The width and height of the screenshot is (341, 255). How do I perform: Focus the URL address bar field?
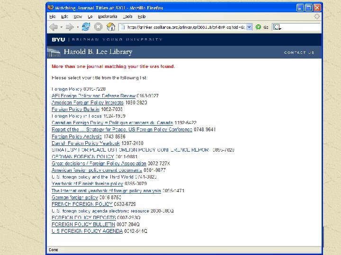186,27
